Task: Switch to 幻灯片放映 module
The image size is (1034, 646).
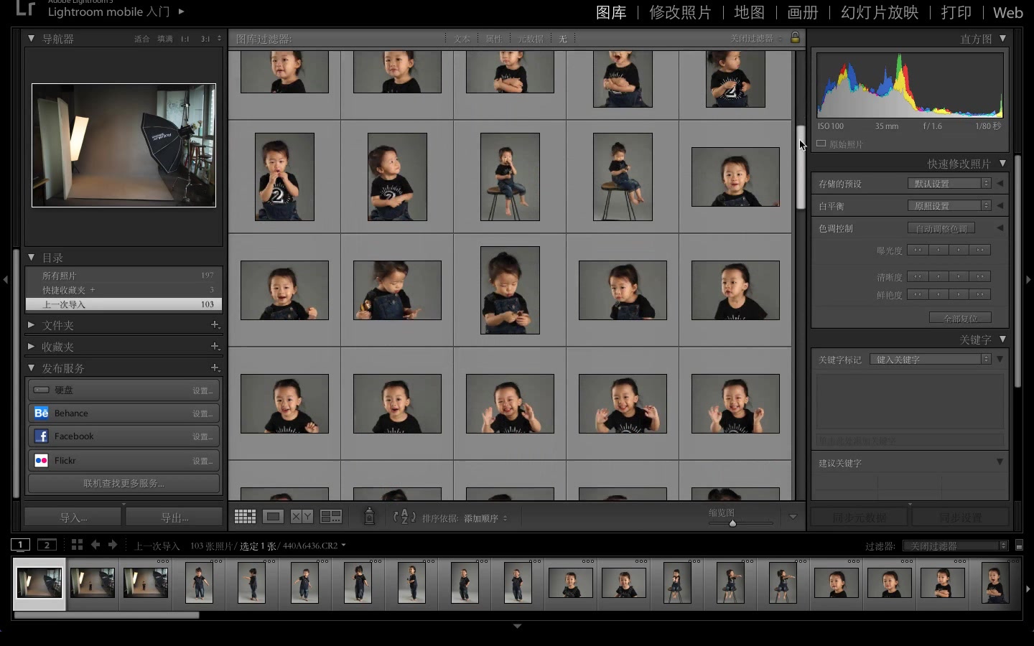Action: coord(880,12)
